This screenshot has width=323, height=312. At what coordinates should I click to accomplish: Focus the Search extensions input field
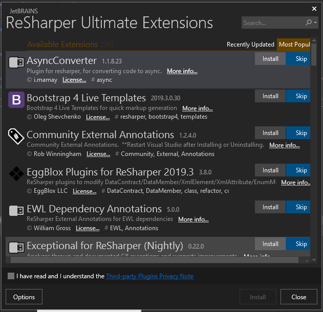pyautogui.click(x=273, y=23)
